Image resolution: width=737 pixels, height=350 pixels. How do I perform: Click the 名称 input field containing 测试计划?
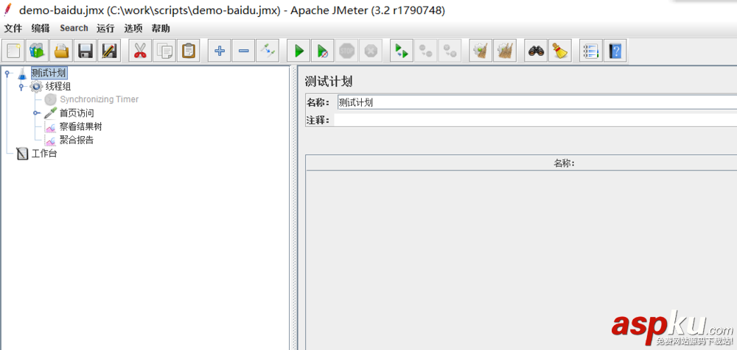537,103
